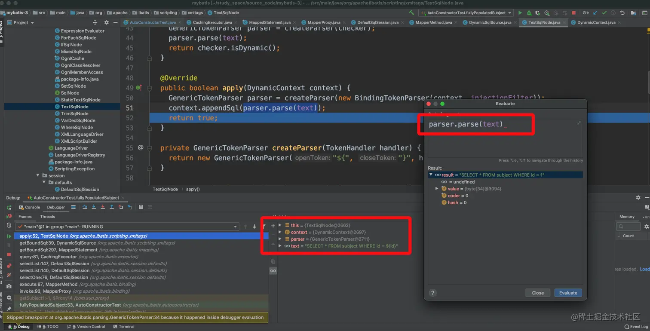Expand the text variable node
The height and width of the screenshot is (331, 650).
coord(280,246)
